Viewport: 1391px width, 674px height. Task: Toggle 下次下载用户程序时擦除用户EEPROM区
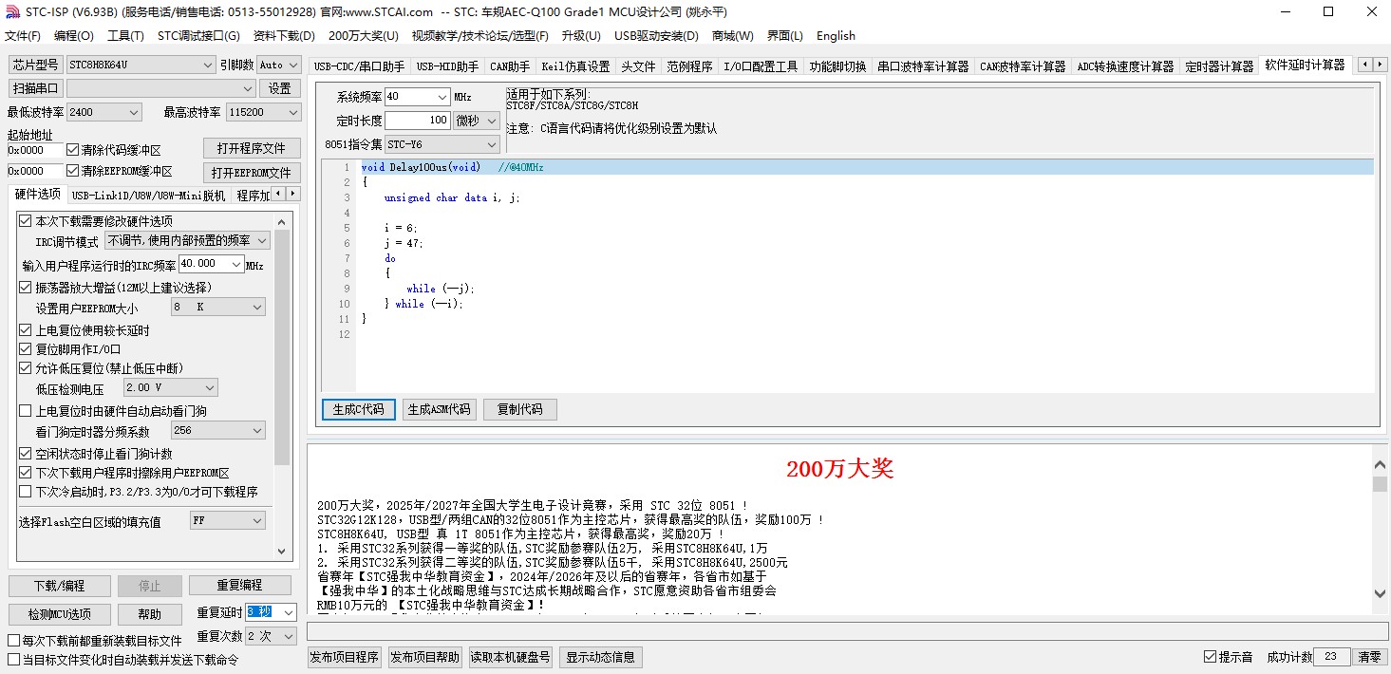point(26,473)
